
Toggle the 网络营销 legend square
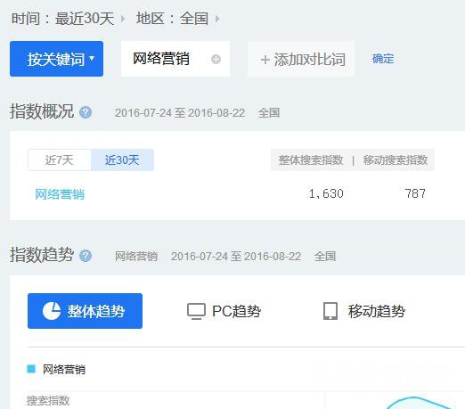click(31, 369)
